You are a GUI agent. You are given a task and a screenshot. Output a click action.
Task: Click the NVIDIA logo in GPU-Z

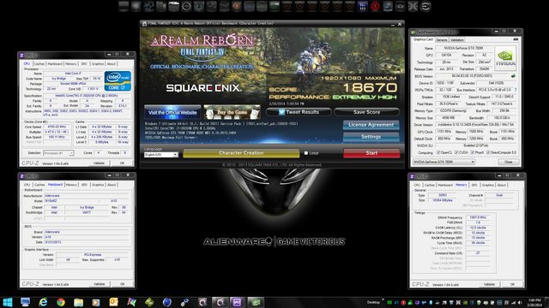tap(505, 59)
